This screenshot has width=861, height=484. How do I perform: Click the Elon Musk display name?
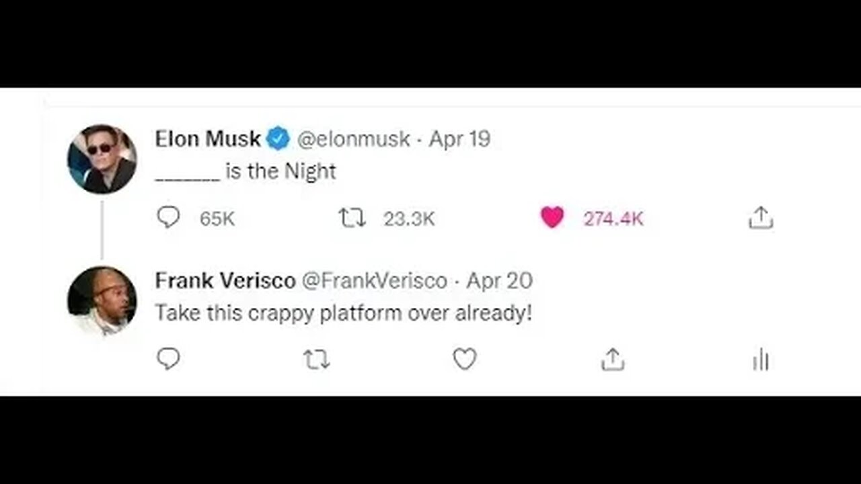[208, 138]
